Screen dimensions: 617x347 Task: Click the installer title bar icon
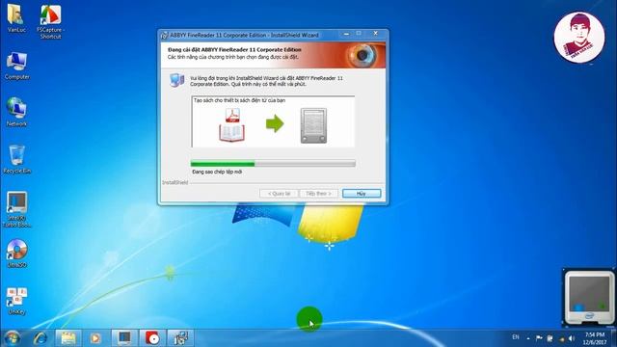(x=165, y=36)
